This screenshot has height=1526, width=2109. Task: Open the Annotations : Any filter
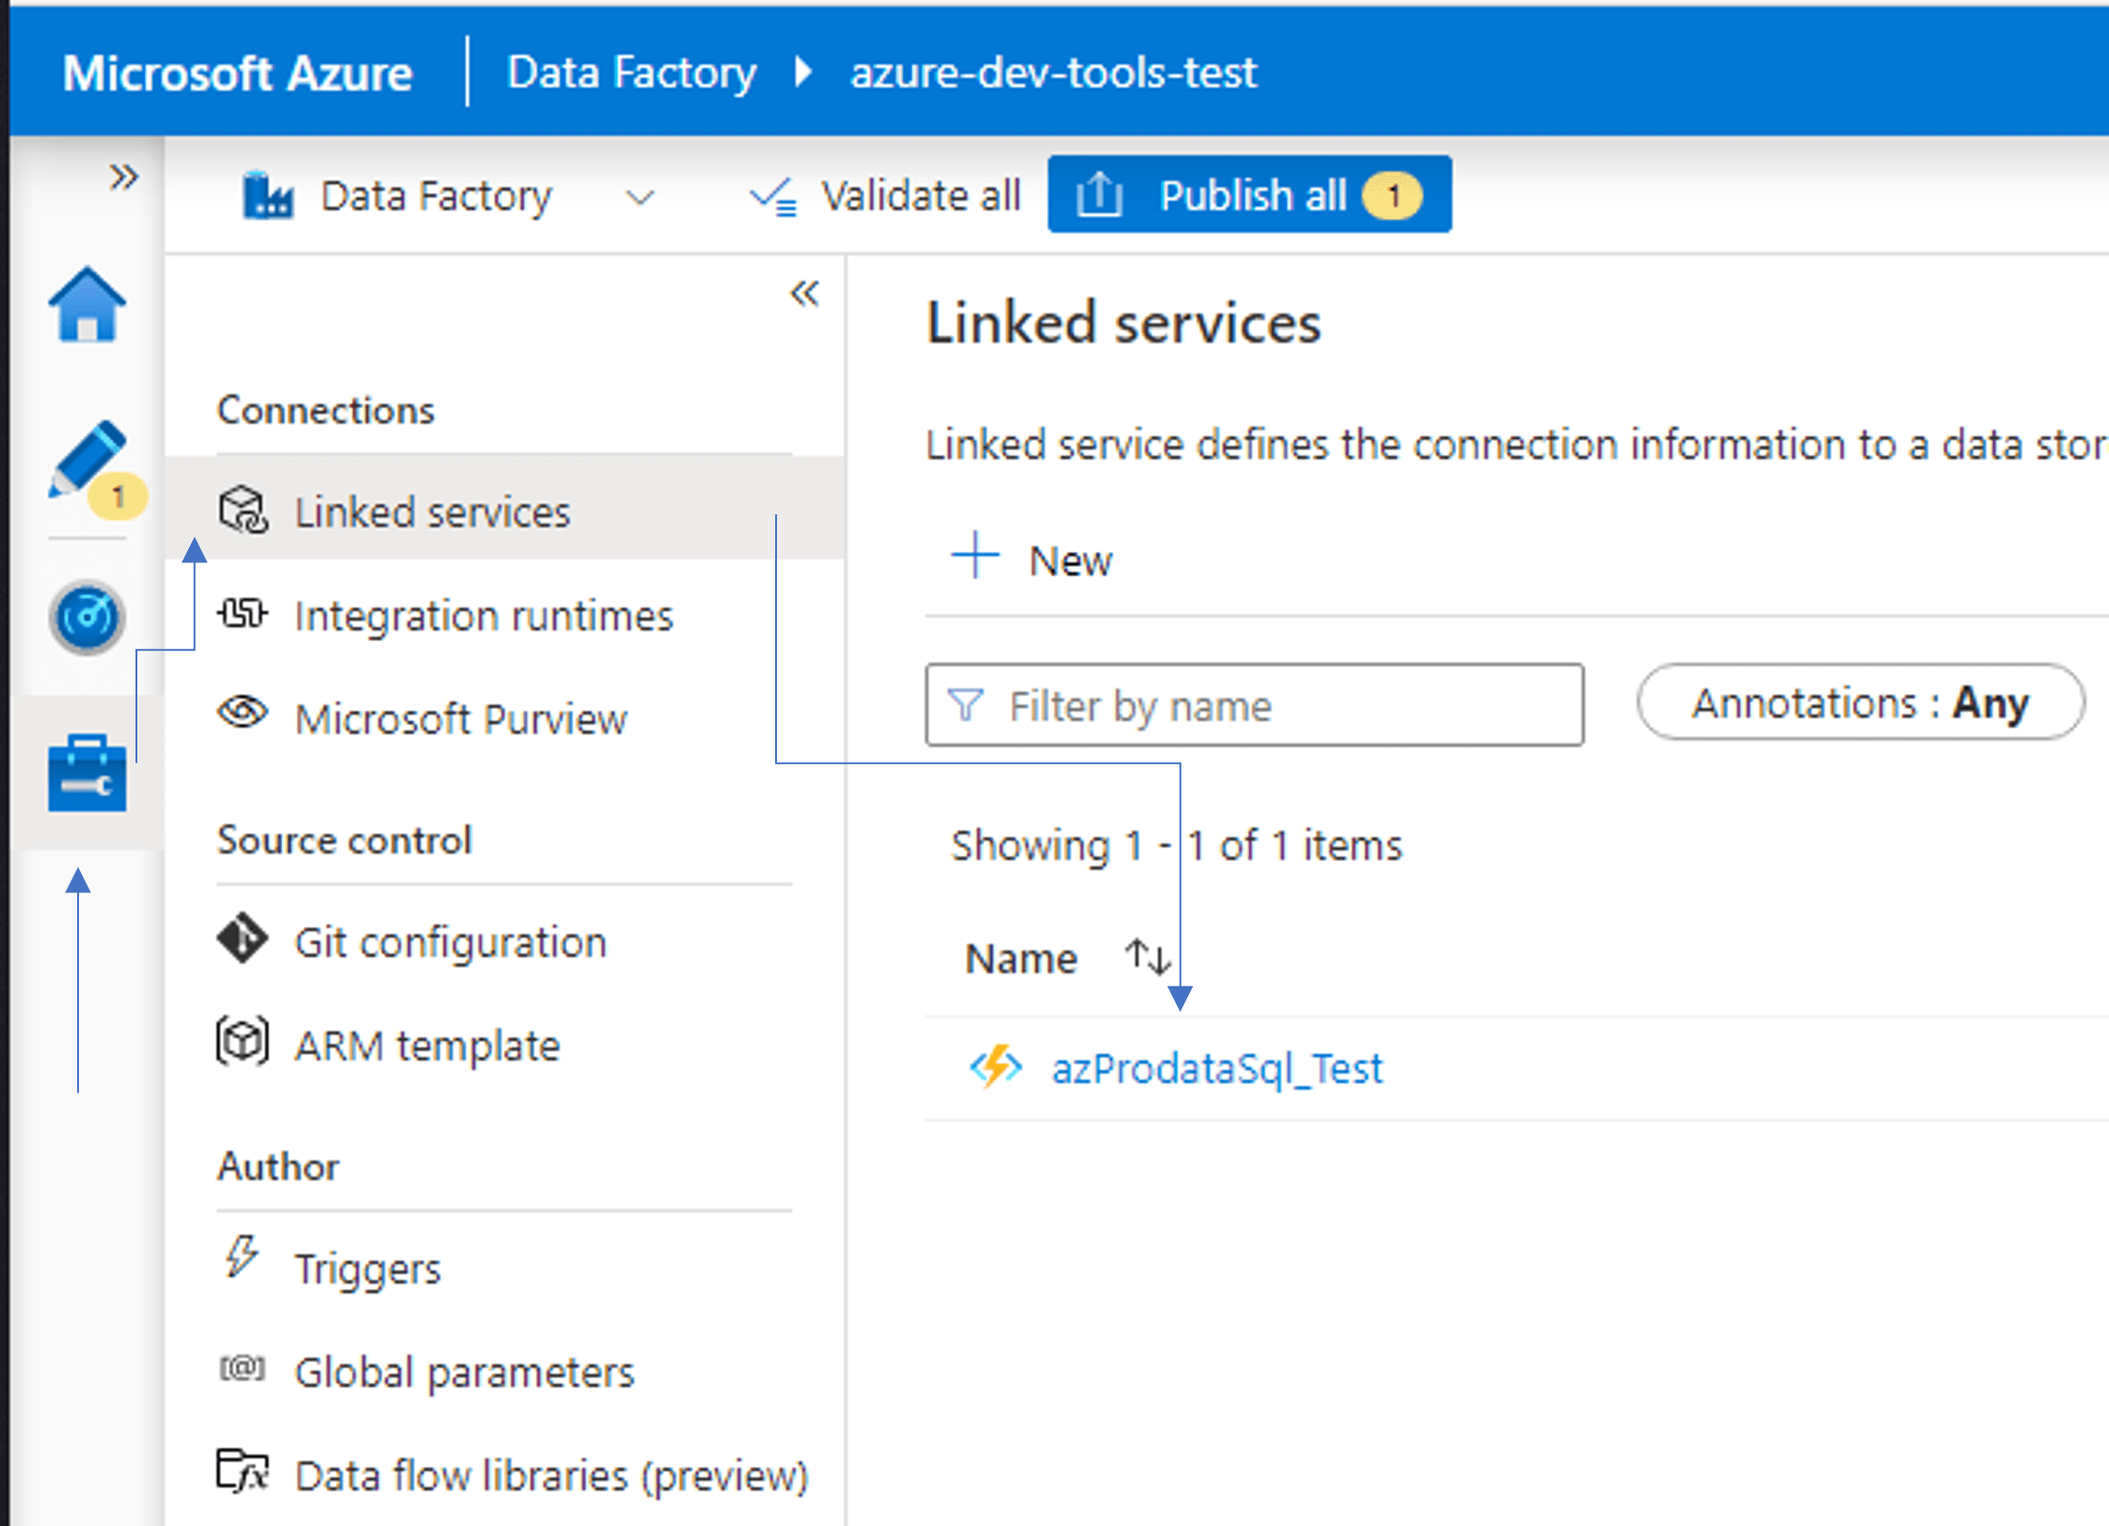1860,702
